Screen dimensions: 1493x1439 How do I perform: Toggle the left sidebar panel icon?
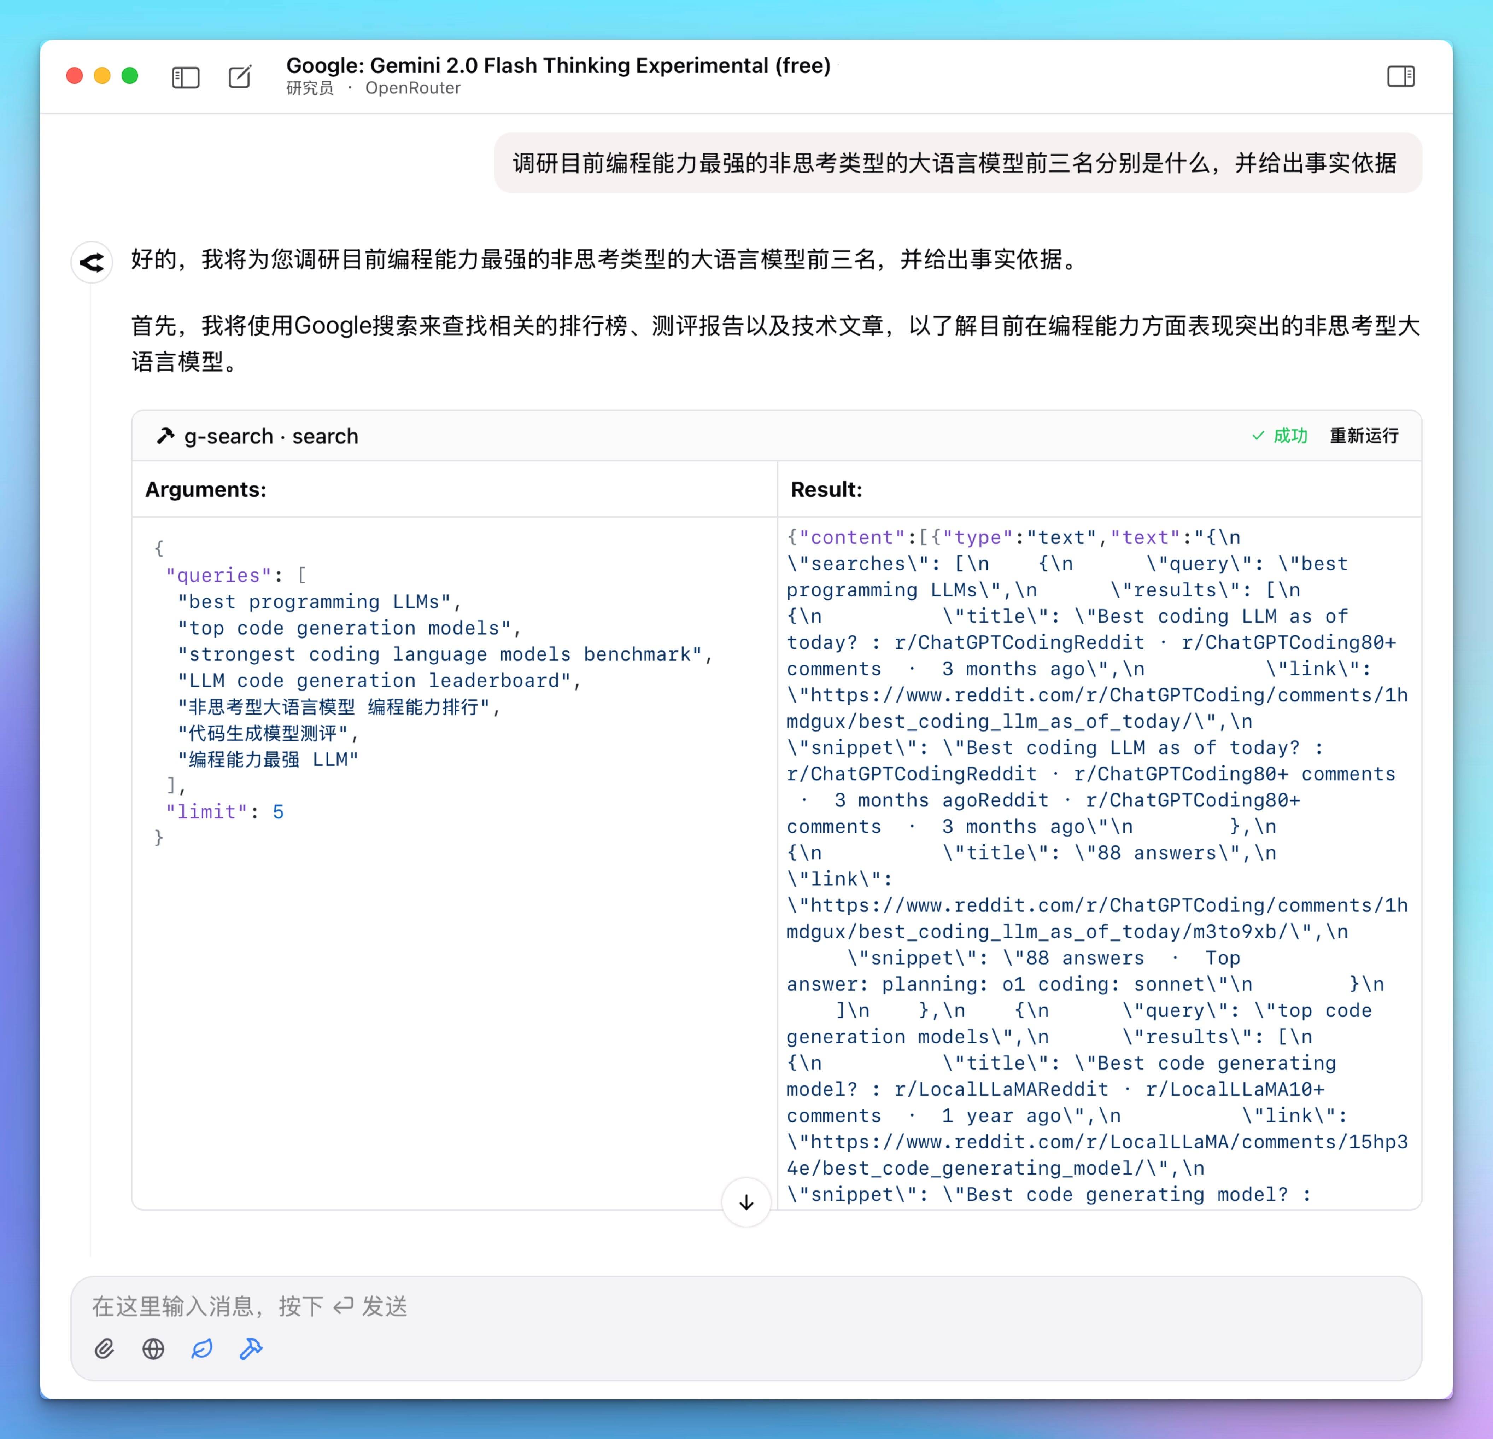pos(185,77)
